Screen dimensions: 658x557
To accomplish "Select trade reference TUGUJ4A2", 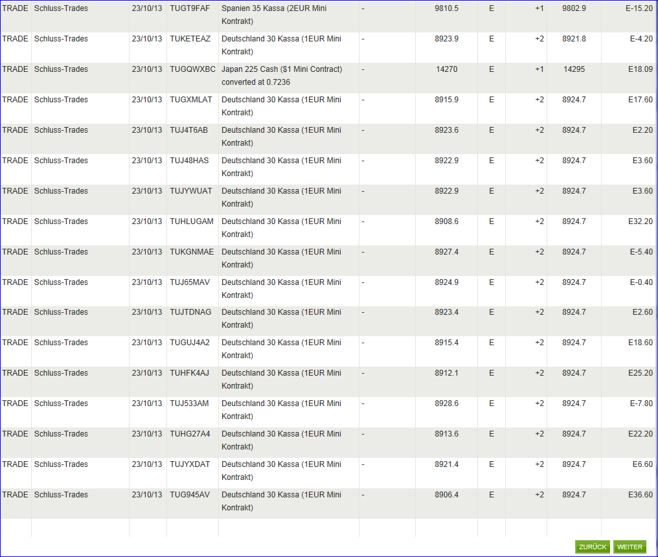I will [x=190, y=343].
